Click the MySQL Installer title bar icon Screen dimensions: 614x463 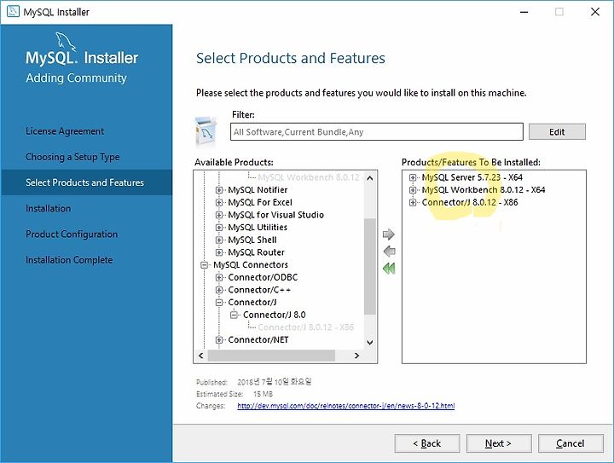pyautogui.click(x=13, y=11)
